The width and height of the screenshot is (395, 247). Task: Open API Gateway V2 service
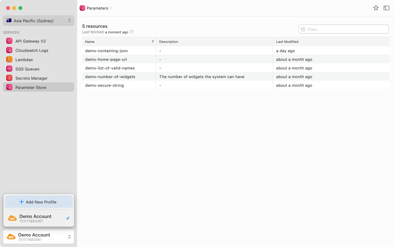(x=39, y=41)
